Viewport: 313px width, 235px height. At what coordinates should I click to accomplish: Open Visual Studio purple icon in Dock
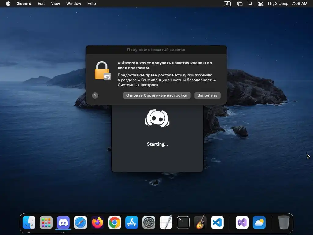(242, 222)
